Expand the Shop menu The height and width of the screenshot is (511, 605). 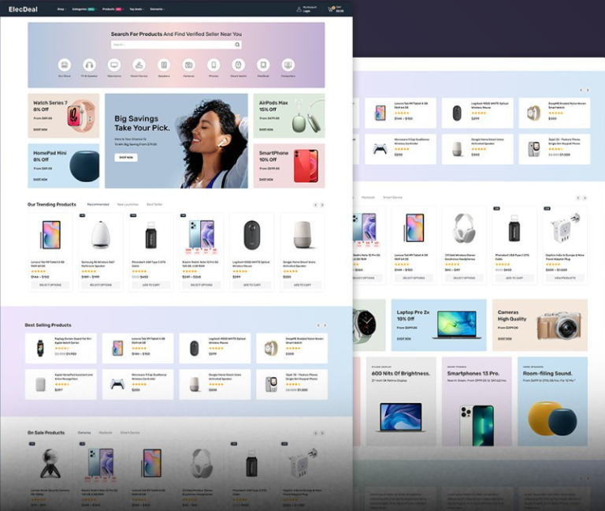(61, 9)
